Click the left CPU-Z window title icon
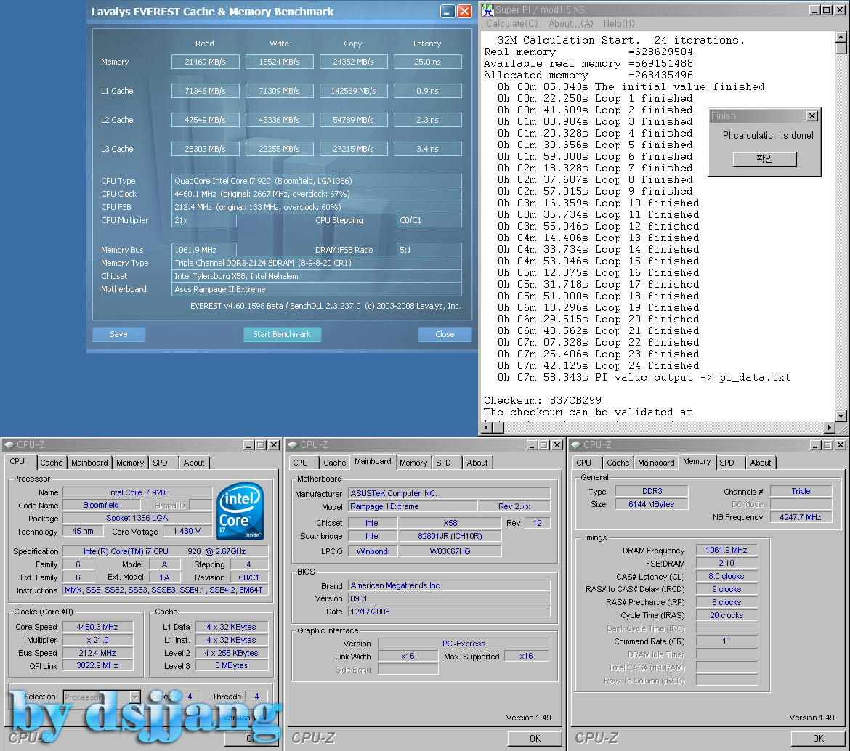This screenshot has height=751, width=850. click(x=9, y=444)
